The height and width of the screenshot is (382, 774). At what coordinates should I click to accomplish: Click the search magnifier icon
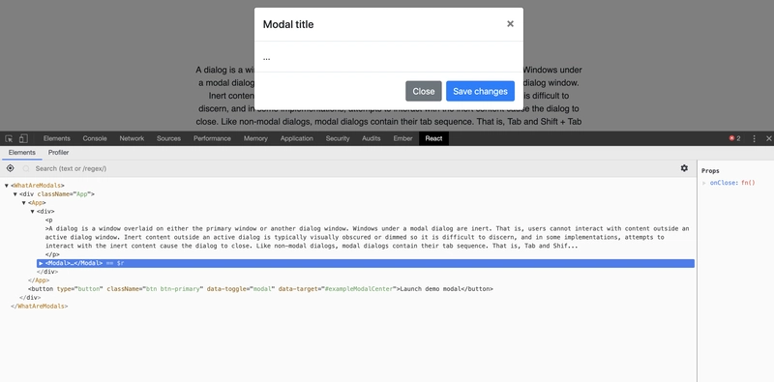[26, 169]
